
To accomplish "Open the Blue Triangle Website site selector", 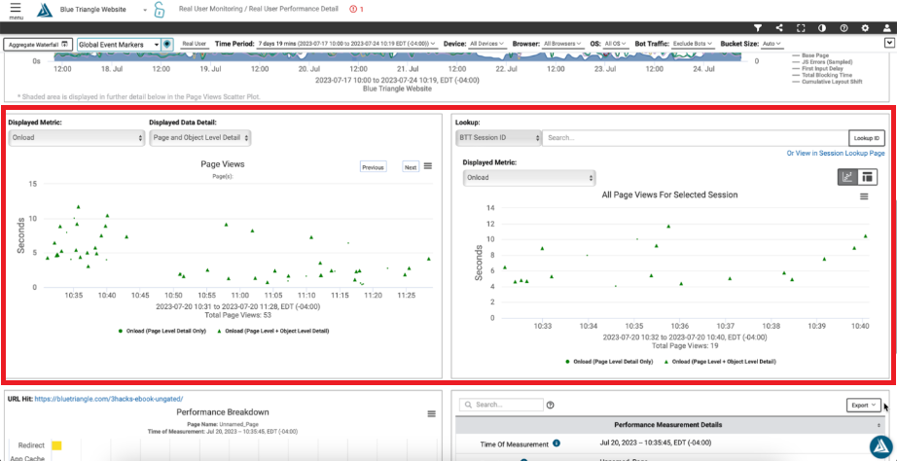I will (x=103, y=10).
